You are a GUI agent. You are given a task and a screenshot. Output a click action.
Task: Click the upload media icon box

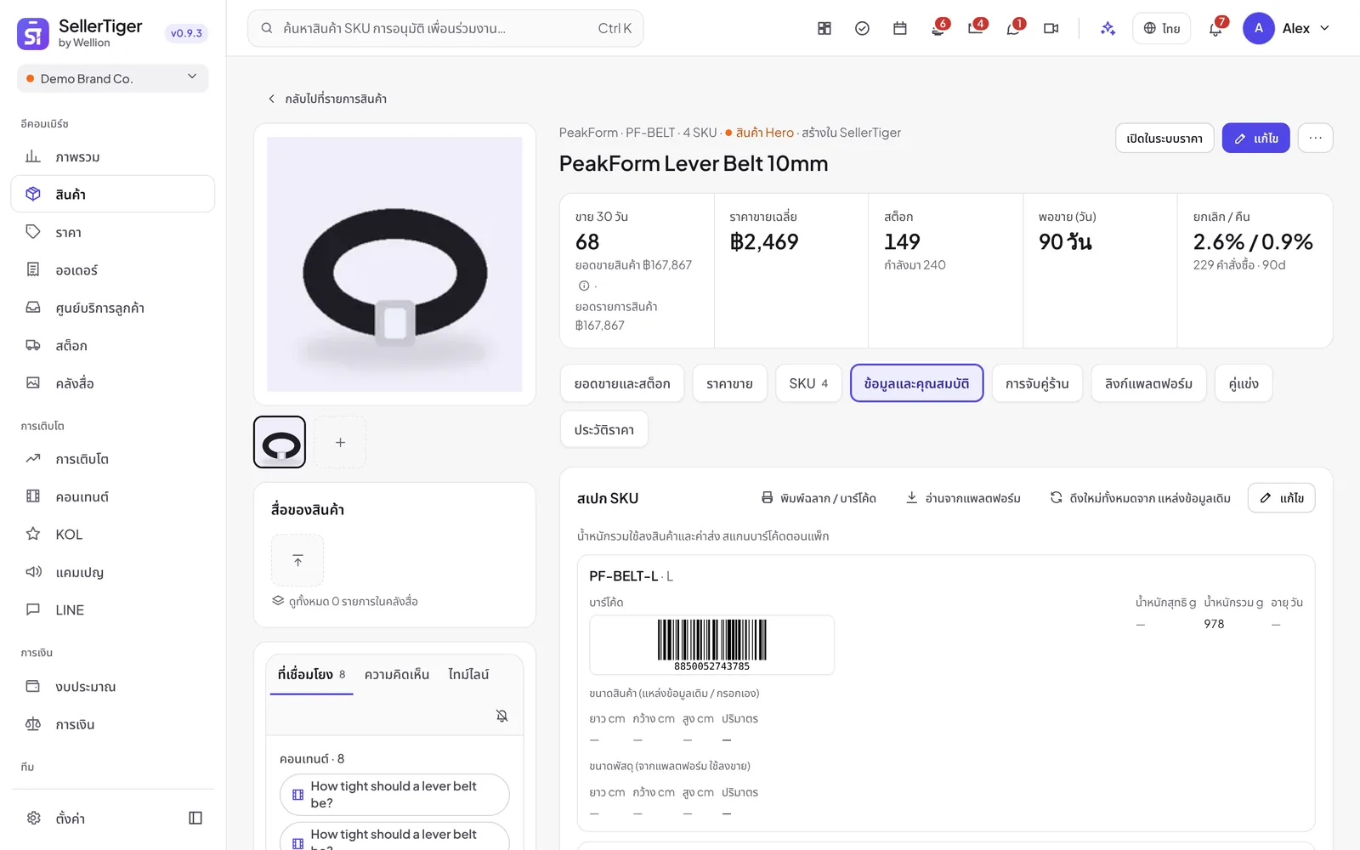click(x=297, y=560)
